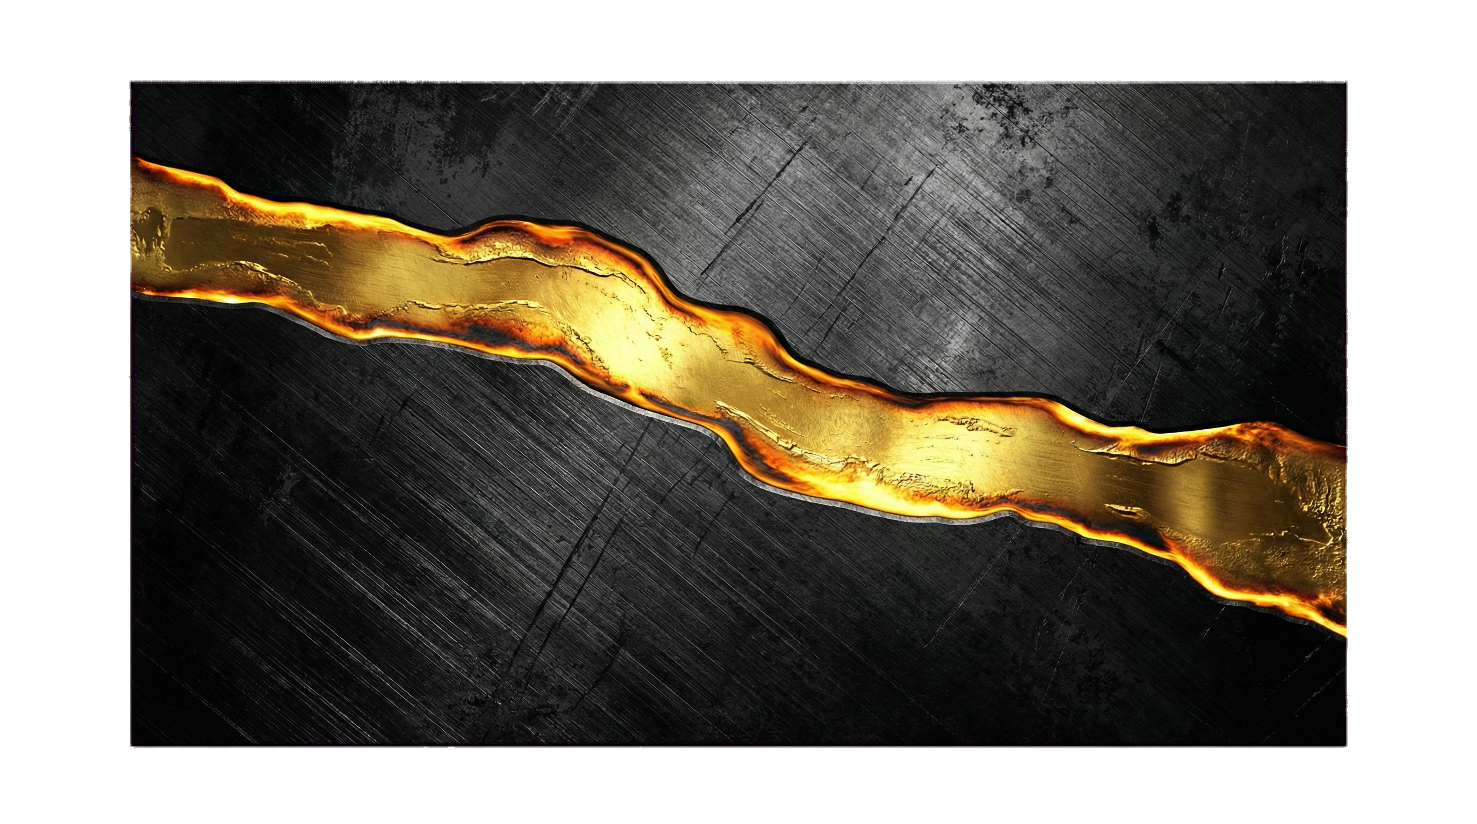Click the top edge of the metal plate
1477x824 pixels.
click(738, 84)
